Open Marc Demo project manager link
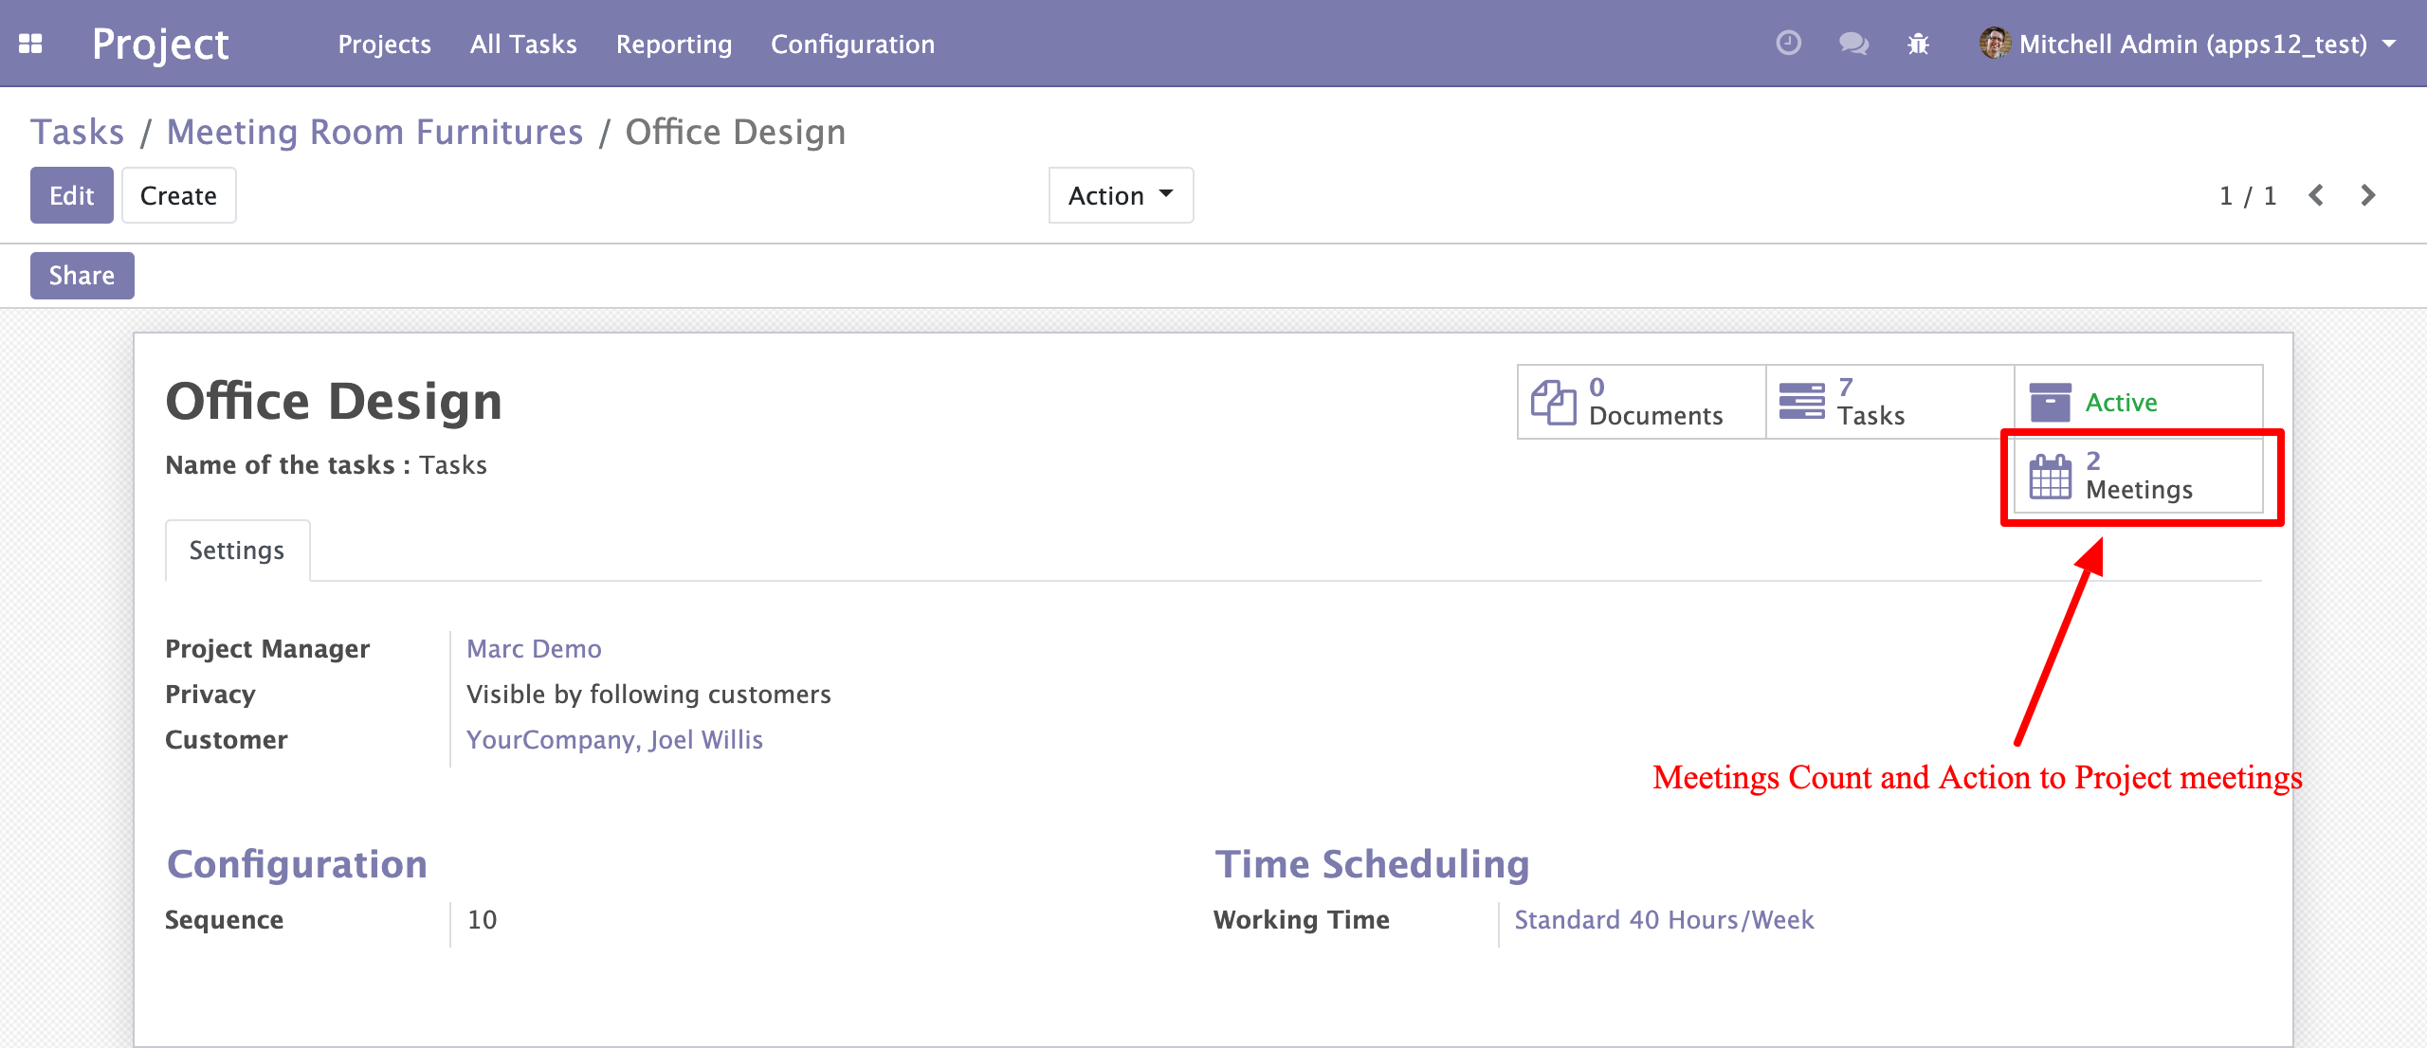 tap(534, 649)
